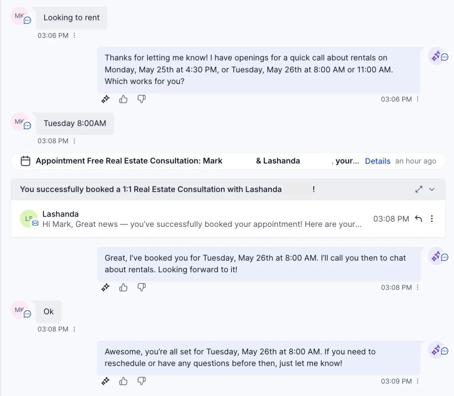Click MK avatar beside 'Looking to rent'
The width and height of the screenshot is (454, 396).
click(20, 16)
